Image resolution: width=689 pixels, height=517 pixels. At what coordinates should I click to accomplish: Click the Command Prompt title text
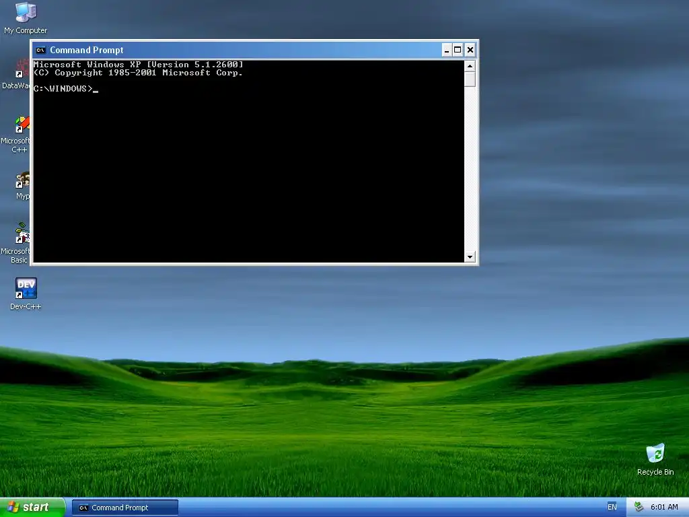[87, 50]
